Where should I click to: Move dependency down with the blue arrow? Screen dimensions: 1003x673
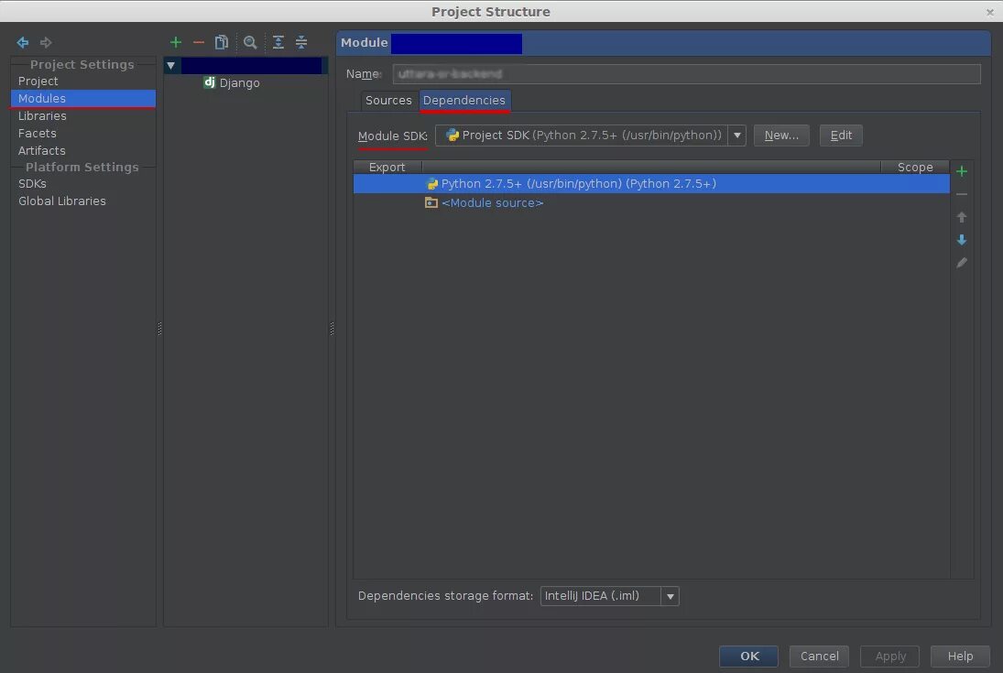pyautogui.click(x=962, y=240)
